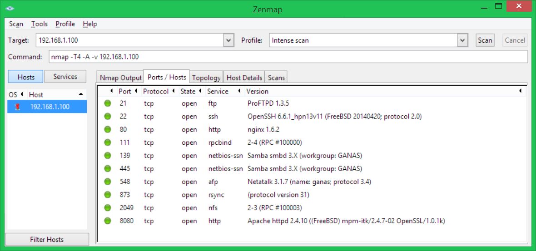Sort the table by Protocol column header
Viewport: 536px width, 251px height.
[159, 91]
